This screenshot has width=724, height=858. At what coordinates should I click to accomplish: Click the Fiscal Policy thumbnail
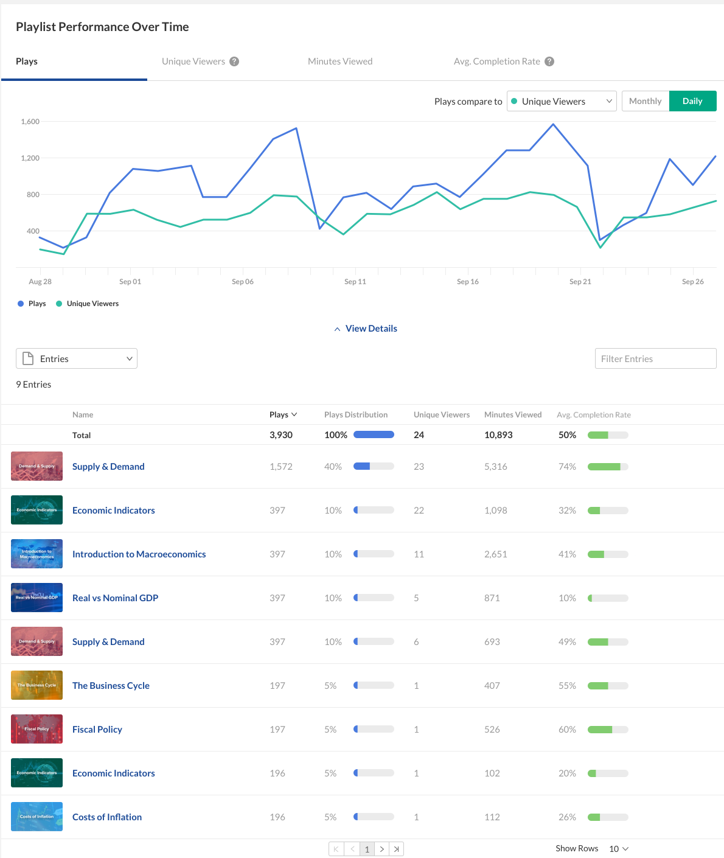pos(37,729)
